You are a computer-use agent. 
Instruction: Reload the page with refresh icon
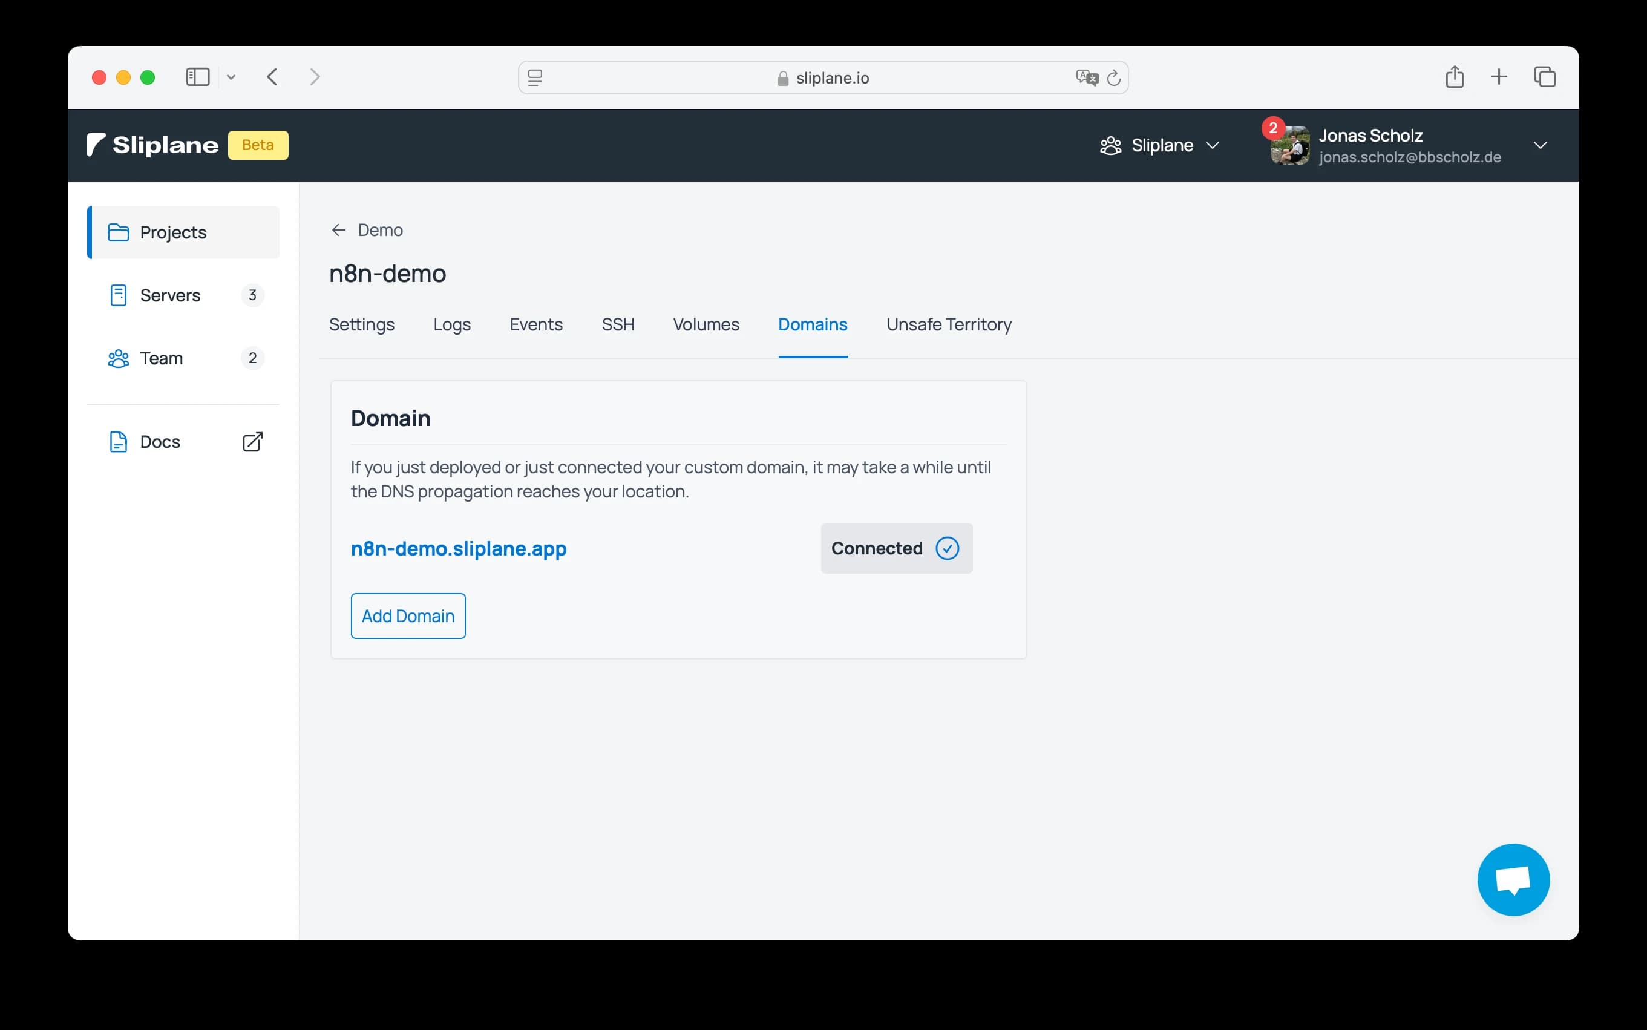[x=1114, y=77]
